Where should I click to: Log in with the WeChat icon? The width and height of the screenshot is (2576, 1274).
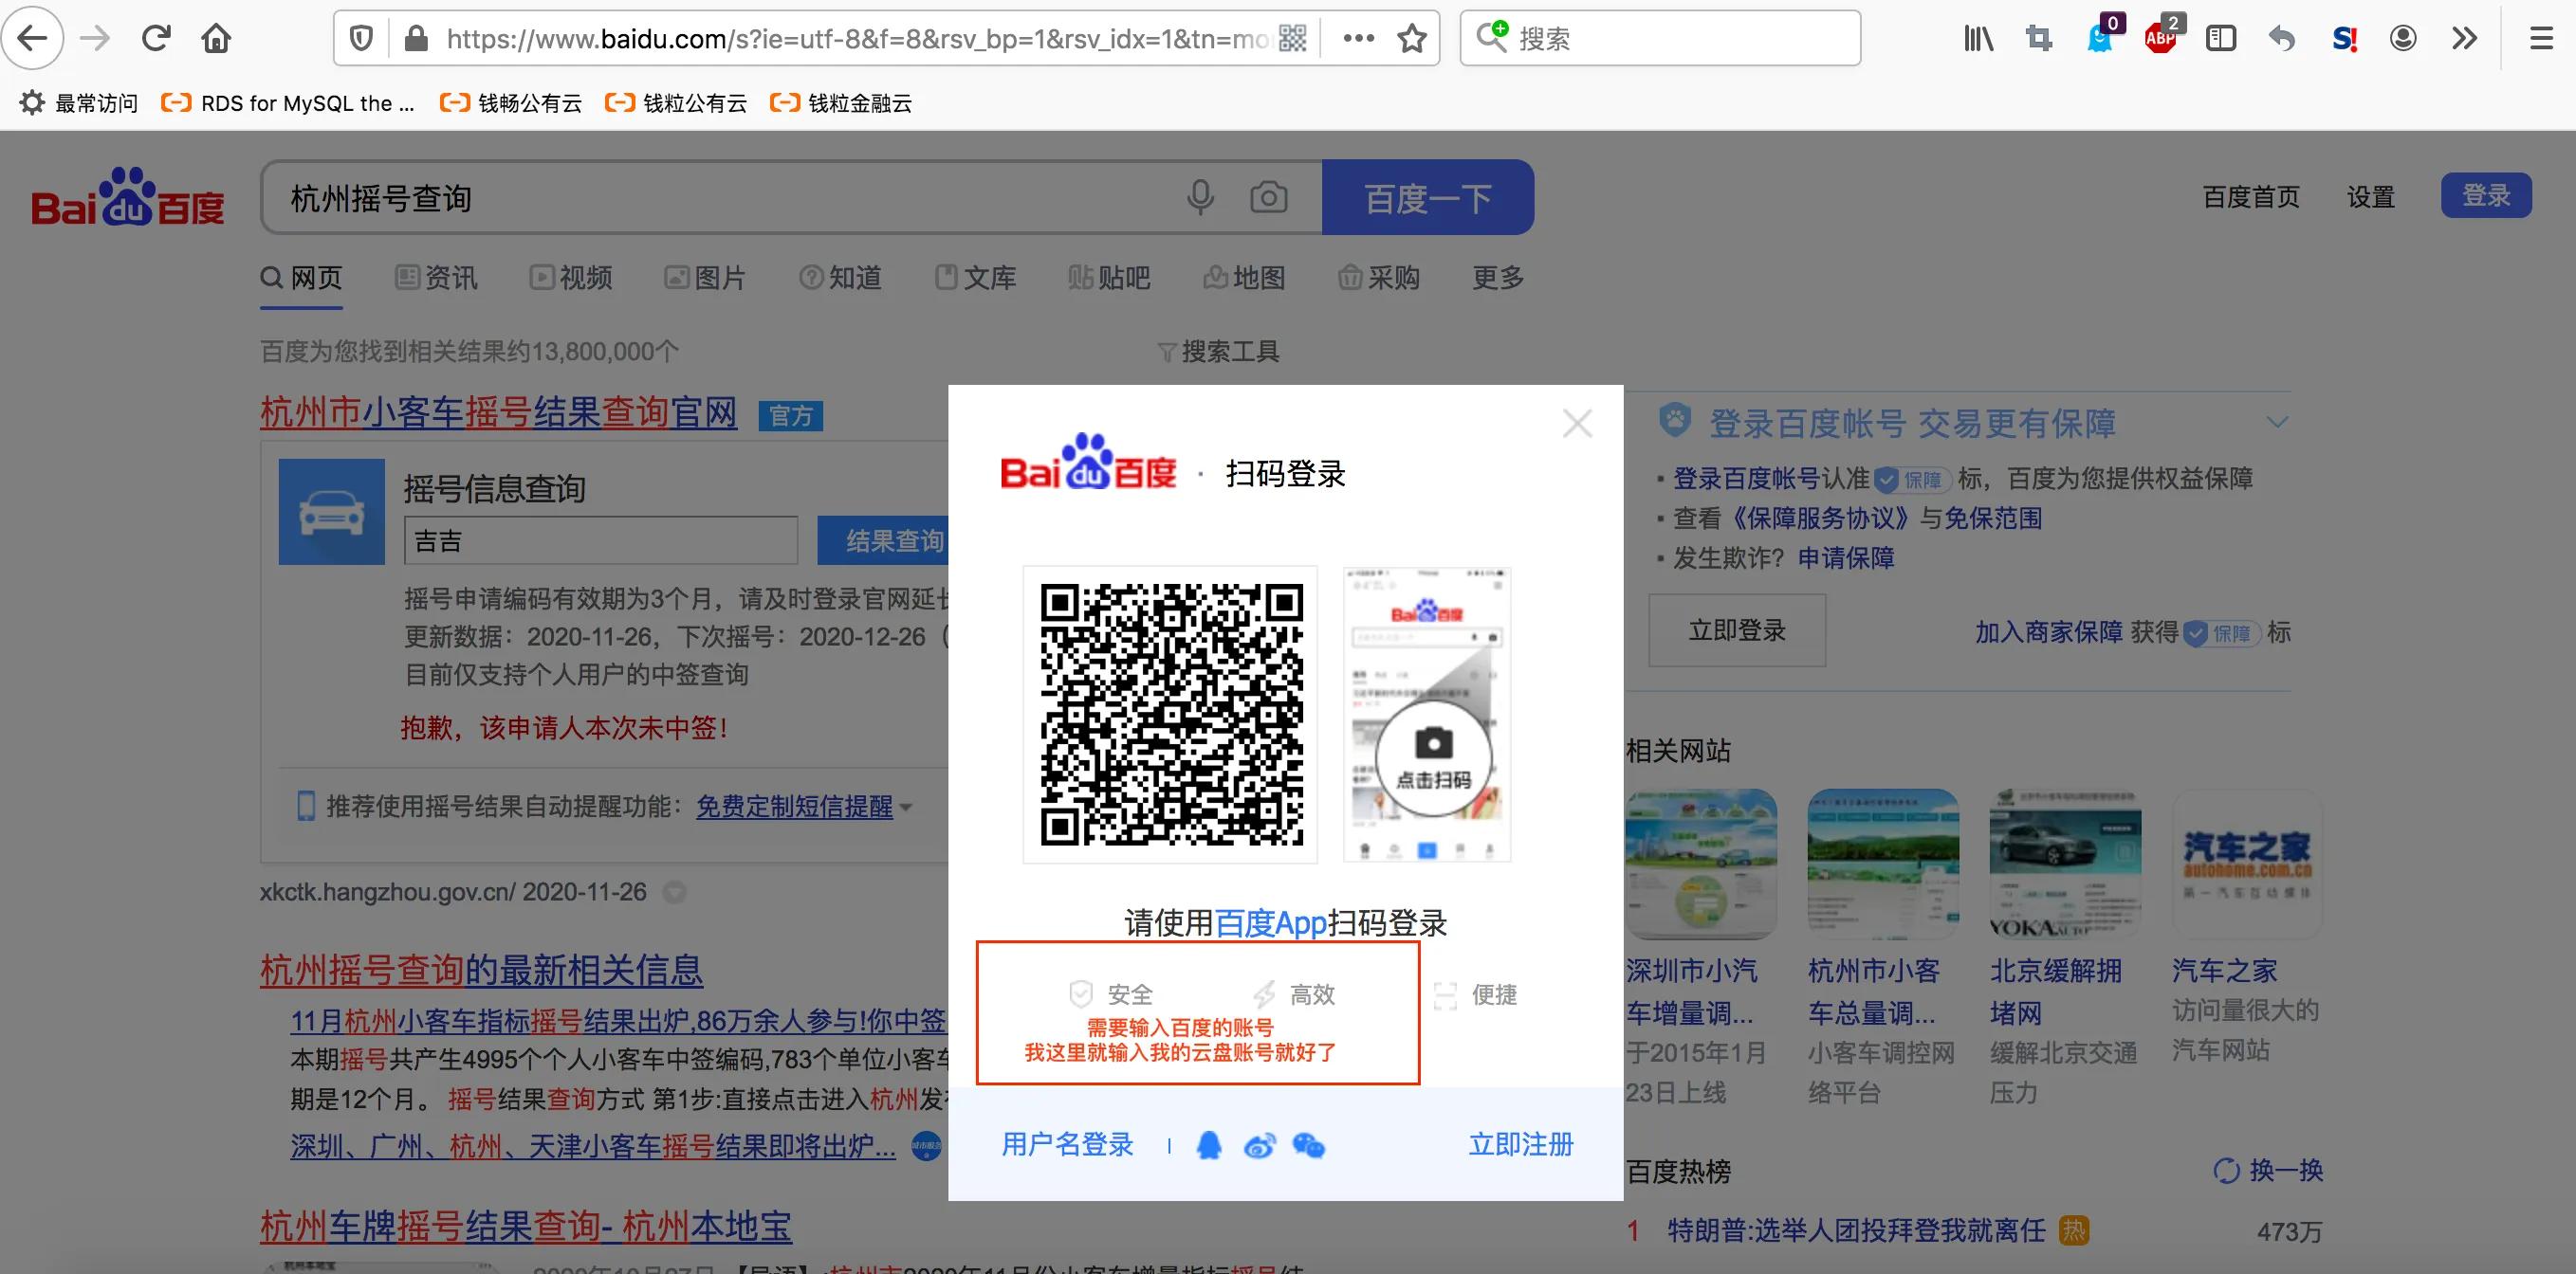point(1309,1146)
